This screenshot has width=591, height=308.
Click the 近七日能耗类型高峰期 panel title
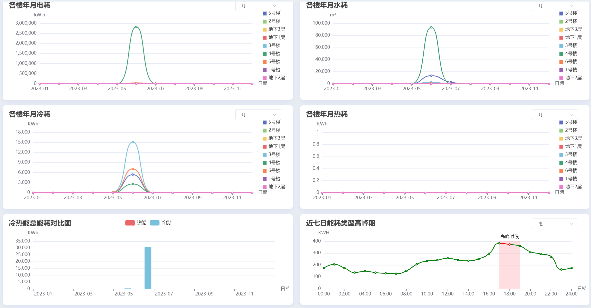point(341,223)
